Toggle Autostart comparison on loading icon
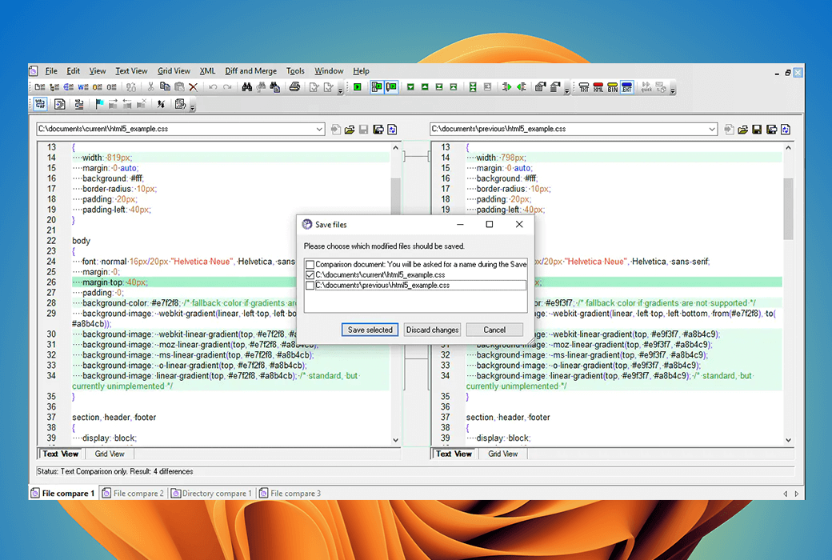 click(377, 87)
